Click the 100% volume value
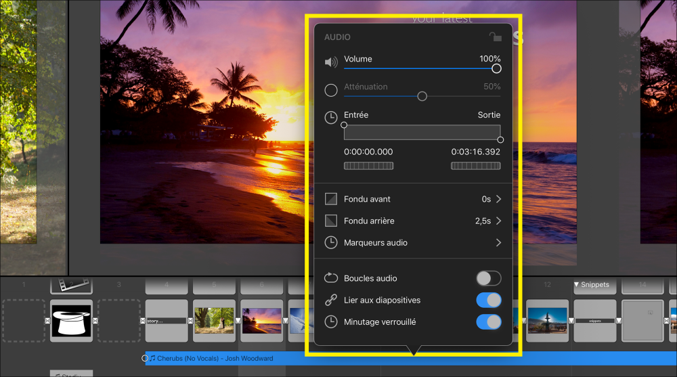 coord(490,59)
